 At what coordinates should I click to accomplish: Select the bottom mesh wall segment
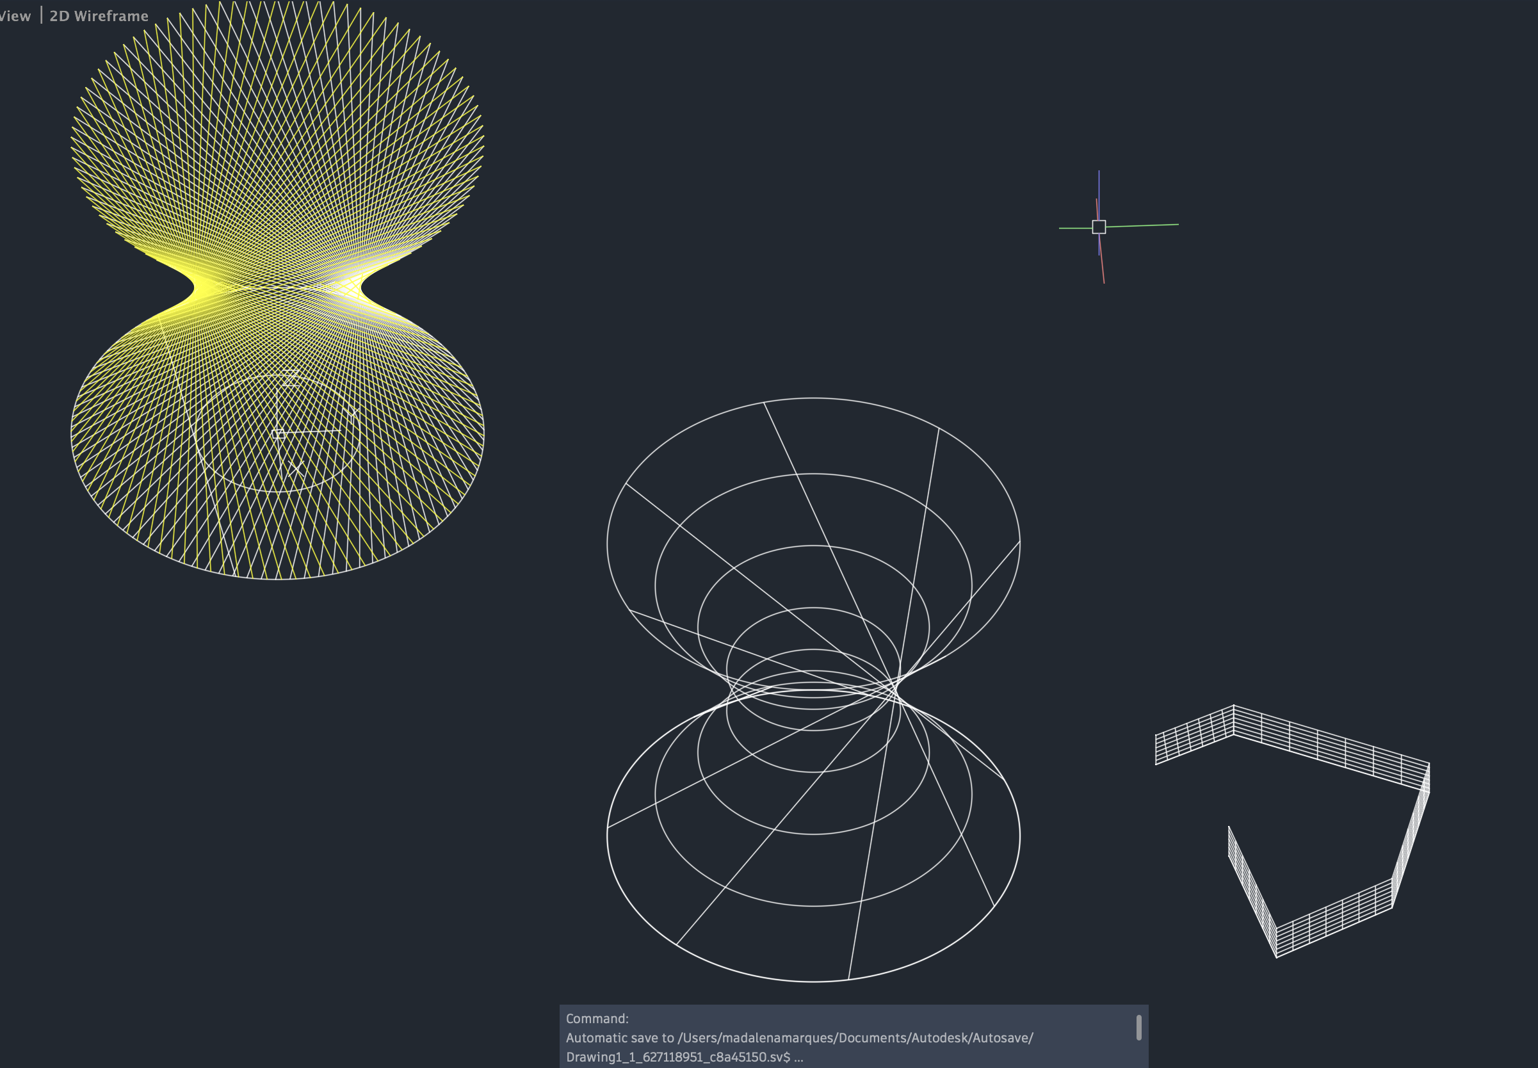pos(1334,918)
